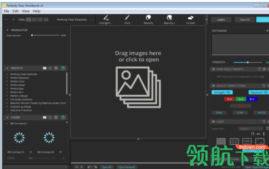This screenshot has height=169, width=269.
Task: Click the undo arrow in bottom bar
Action: [89, 167]
